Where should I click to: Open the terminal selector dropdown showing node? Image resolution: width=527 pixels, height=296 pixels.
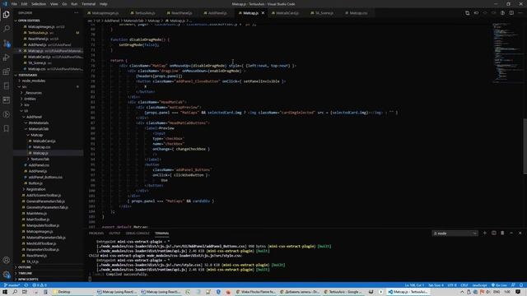(x=455, y=234)
